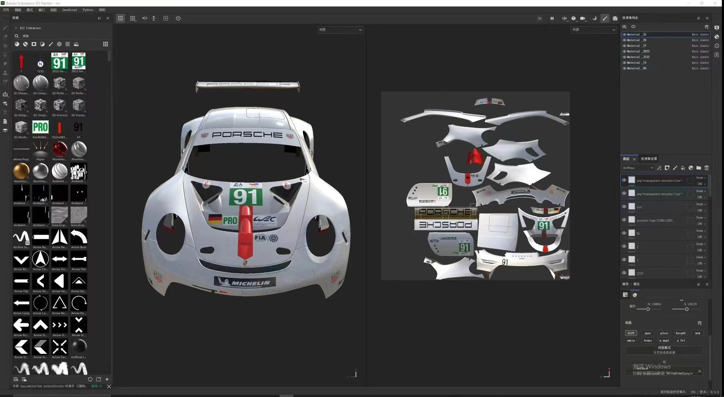724x397 pixels.
Task: Open the 文件 menu
Action: pos(6,10)
